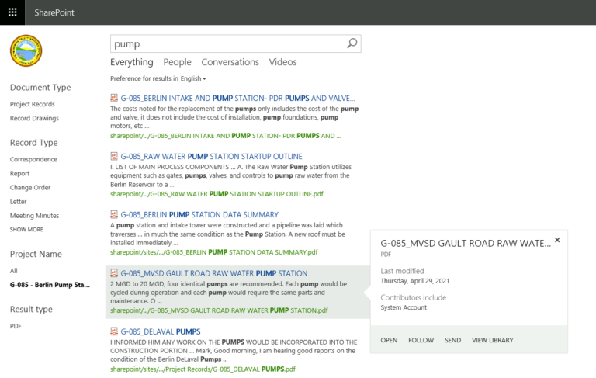Viewport: 596px width, 378px height.
Task: Click PDF icon beside G-085_DELAVAL PUMPS result
Action: (114, 331)
